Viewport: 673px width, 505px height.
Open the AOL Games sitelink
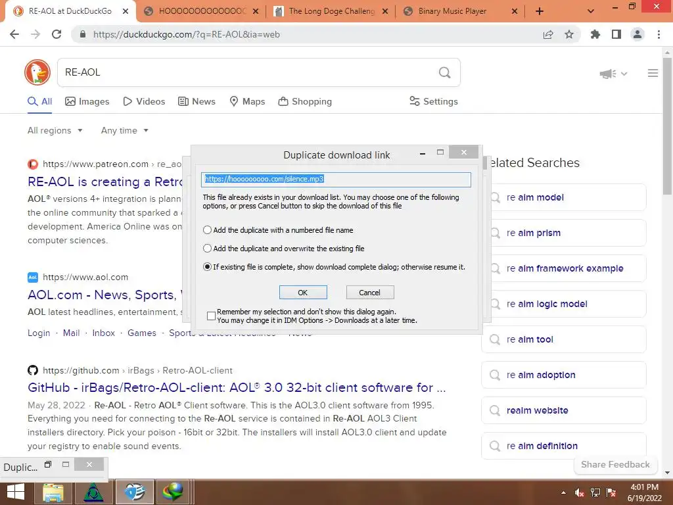[142, 333]
